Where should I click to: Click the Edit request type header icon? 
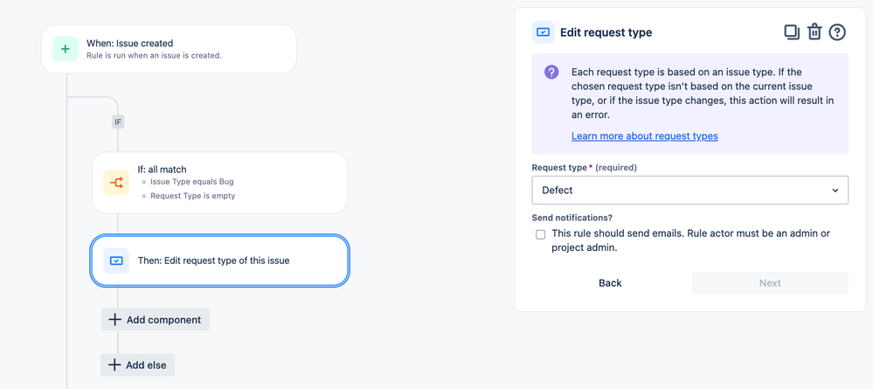pyautogui.click(x=543, y=32)
